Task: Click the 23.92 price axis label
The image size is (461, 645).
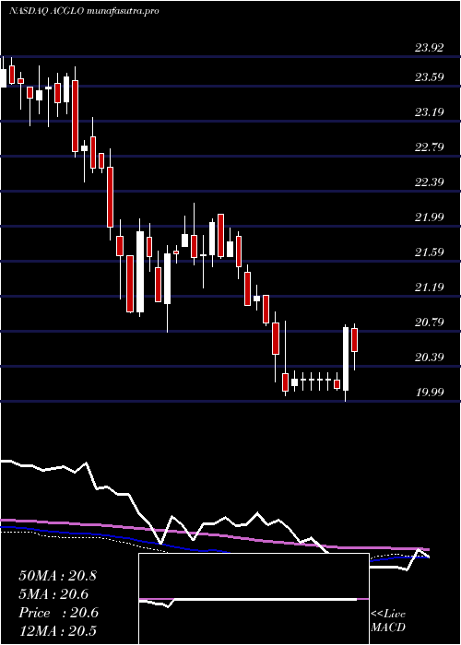Action: 430,48
